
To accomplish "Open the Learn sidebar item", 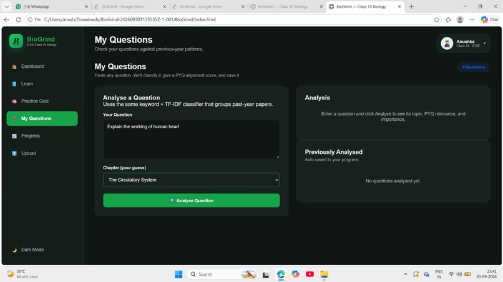I will [42, 84].
